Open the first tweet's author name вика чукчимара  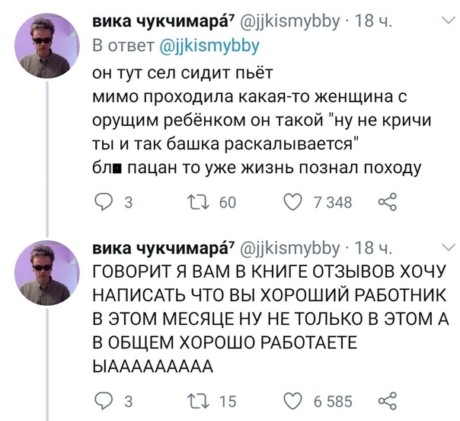tap(150, 23)
